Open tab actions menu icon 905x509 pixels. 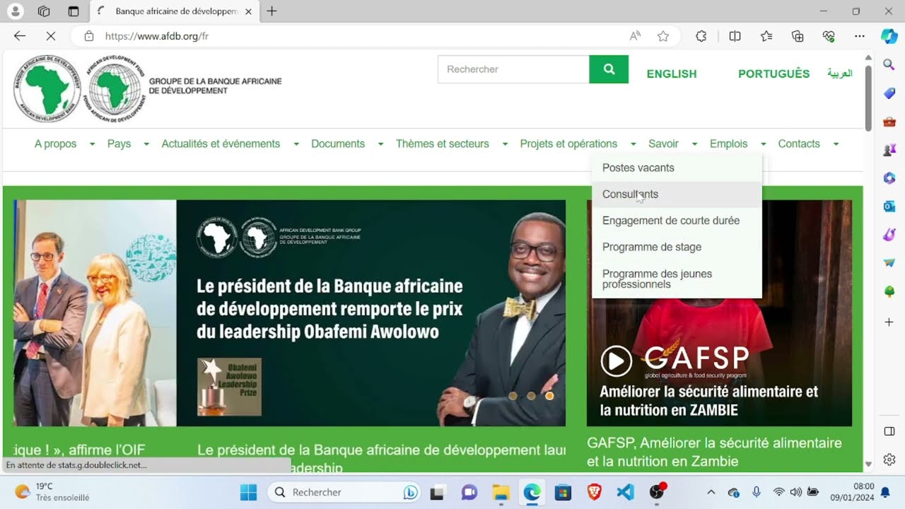point(74,11)
